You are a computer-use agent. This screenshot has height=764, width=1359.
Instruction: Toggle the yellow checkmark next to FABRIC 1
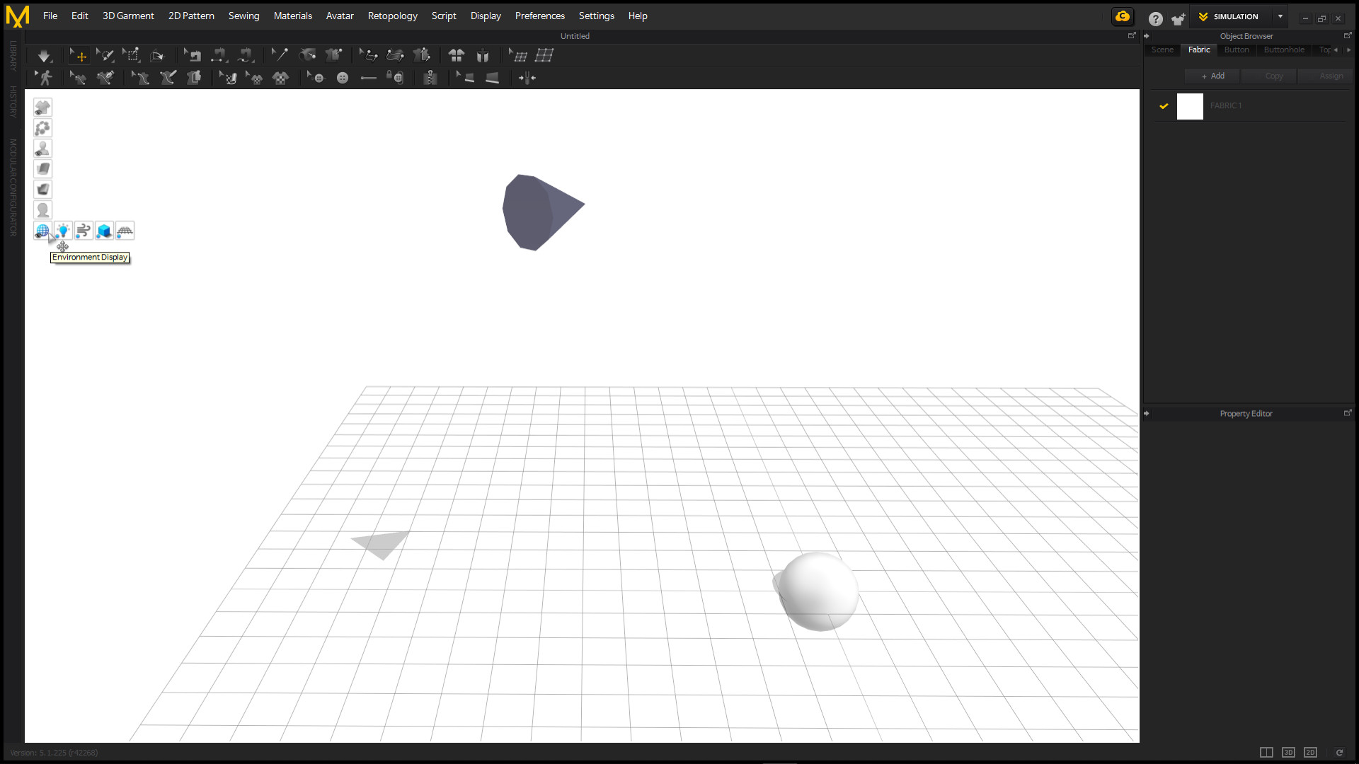tap(1164, 106)
